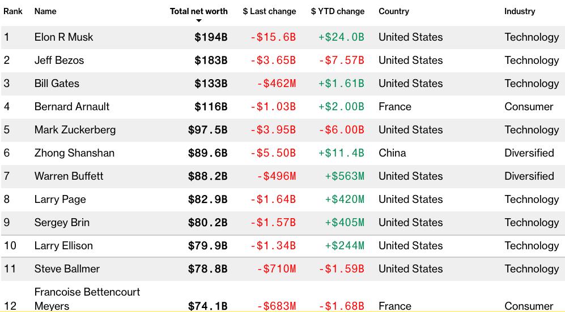The height and width of the screenshot is (312, 565).
Task: Select Larry Ellison's name
Action: pos(63,246)
